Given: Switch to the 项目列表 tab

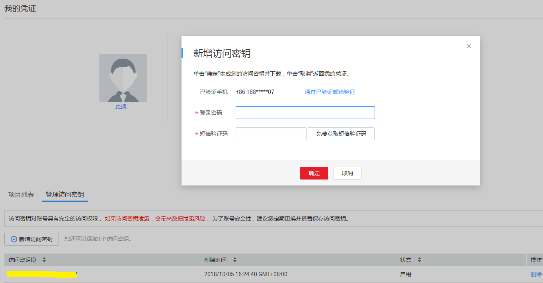Looking at the screenshot, I should point(21,195).
